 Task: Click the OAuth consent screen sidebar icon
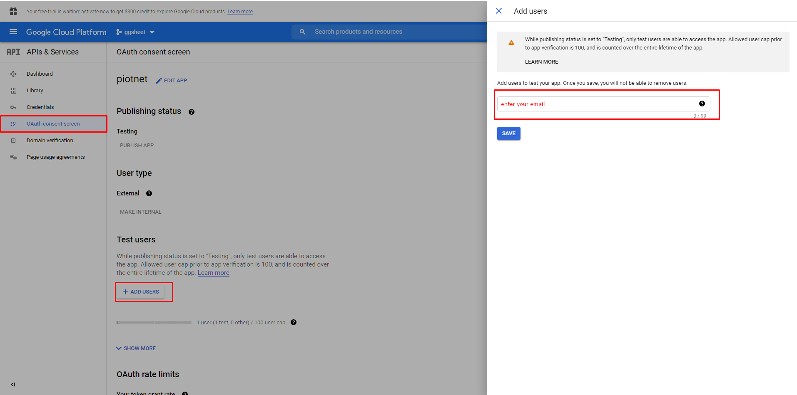[14, 123]
